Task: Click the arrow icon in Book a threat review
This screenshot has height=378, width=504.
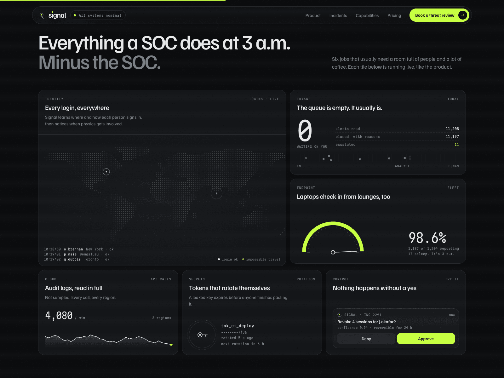Action: [462, 15]
